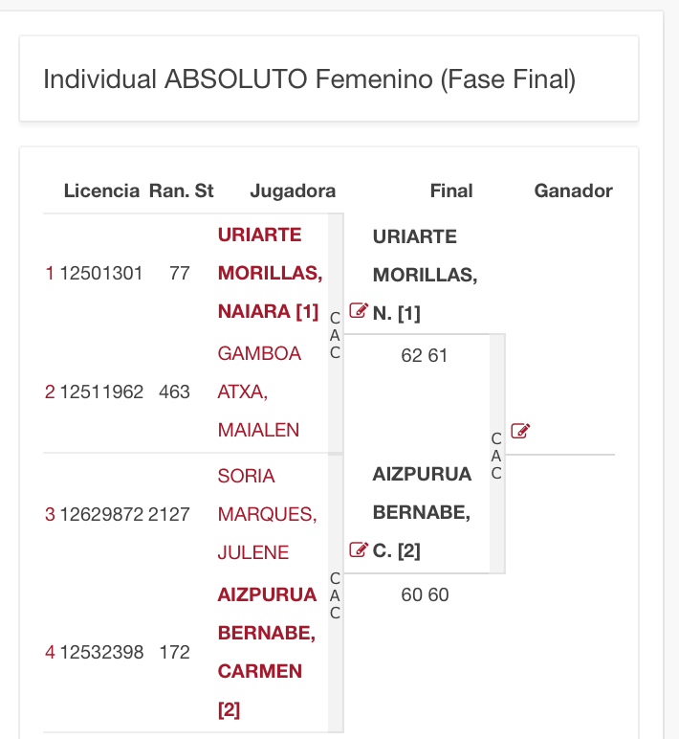Click the 60 60 match score
Viewport: 679px width, 739px height.
[425, 595]
